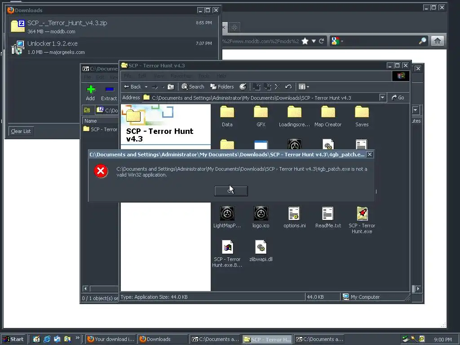Click the Windows Start button

click(x=13, y=339)
